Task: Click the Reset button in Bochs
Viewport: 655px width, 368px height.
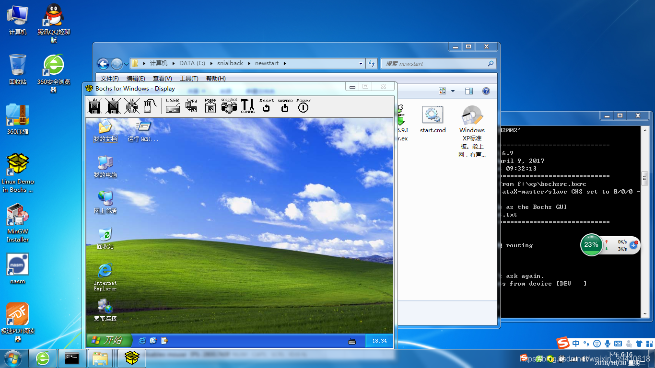Action: [x=266, y=106]
